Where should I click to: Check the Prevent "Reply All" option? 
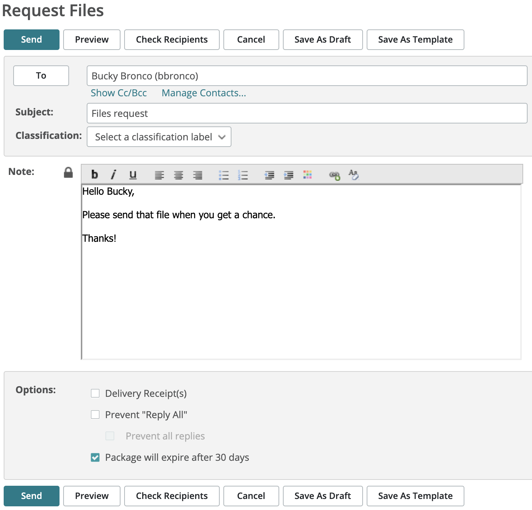tap(95, 415)
